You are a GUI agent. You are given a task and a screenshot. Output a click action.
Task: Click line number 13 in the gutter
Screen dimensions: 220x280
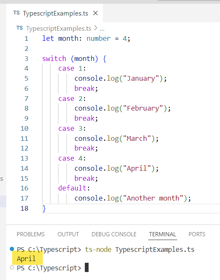(x=24, y=158)
